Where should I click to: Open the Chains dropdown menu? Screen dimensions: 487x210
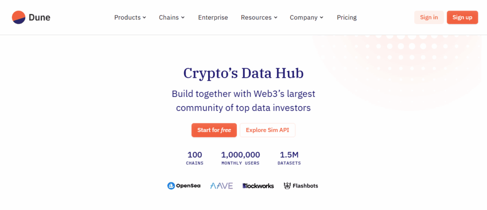tap(172, 18)
